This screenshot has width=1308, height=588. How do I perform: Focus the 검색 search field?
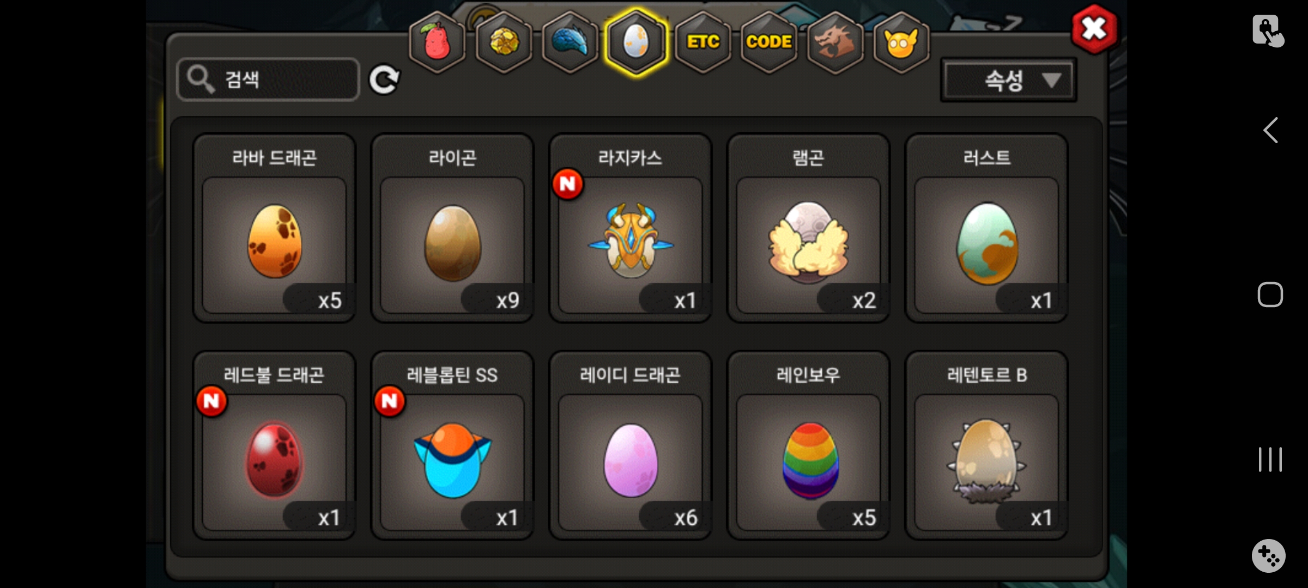click(268, 79)
